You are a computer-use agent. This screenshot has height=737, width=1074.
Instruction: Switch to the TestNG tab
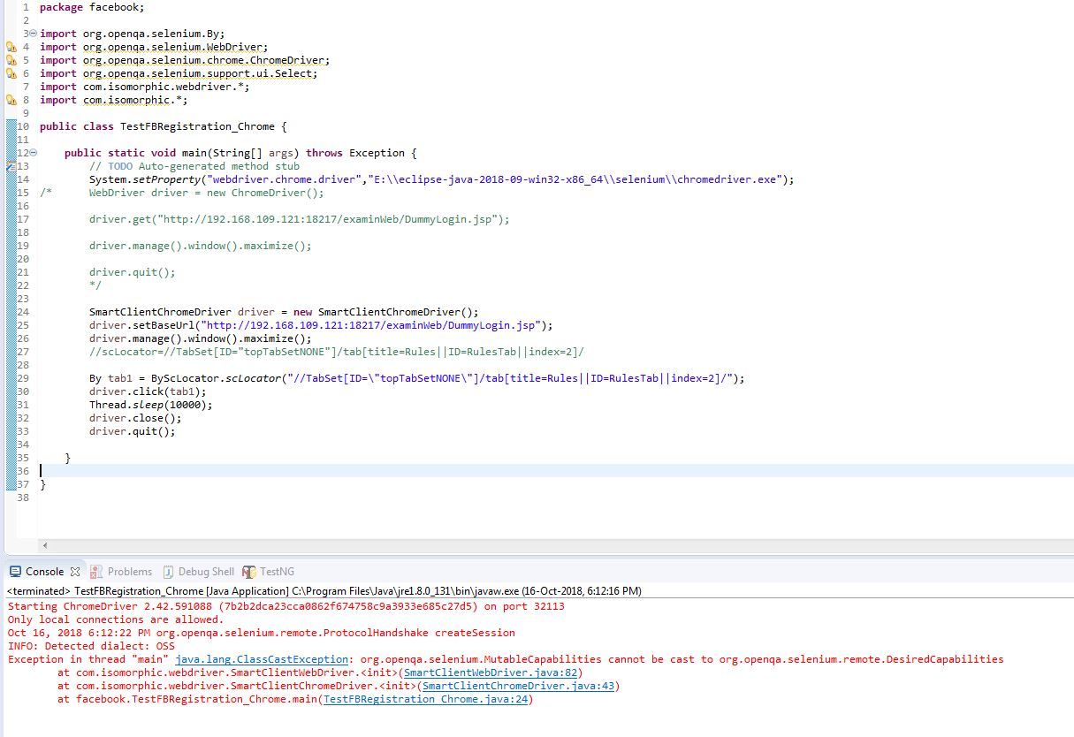(x=277, y=572)
